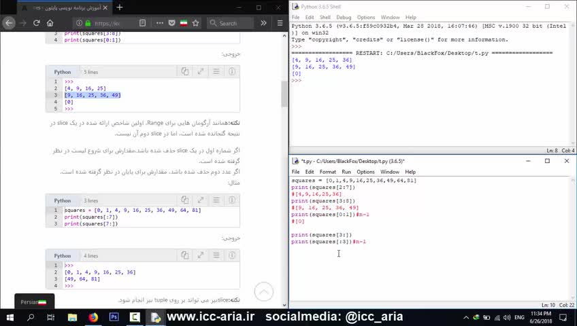
Task: Open Edit menu in Python Shell
Action: pyautogui.click(x=310, y=17)
